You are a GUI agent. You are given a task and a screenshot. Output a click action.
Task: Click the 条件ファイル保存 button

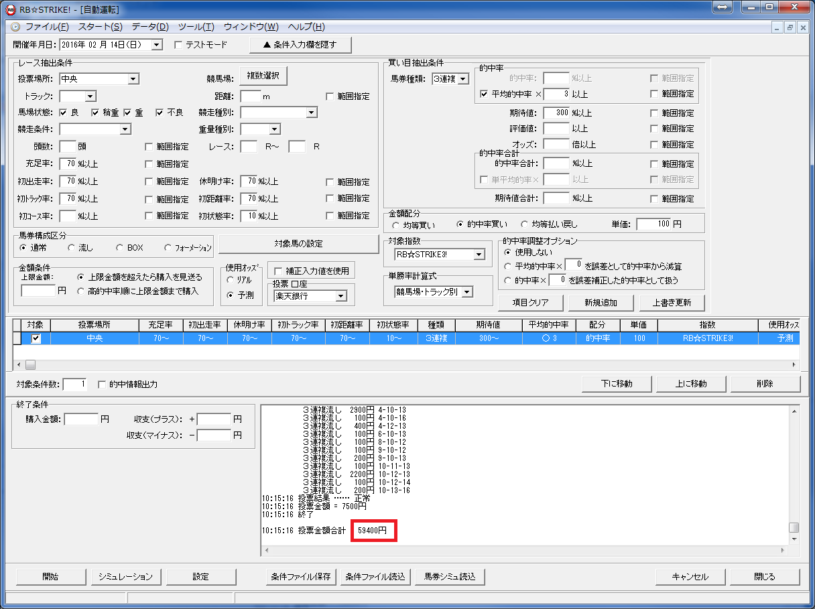point(301,577)
